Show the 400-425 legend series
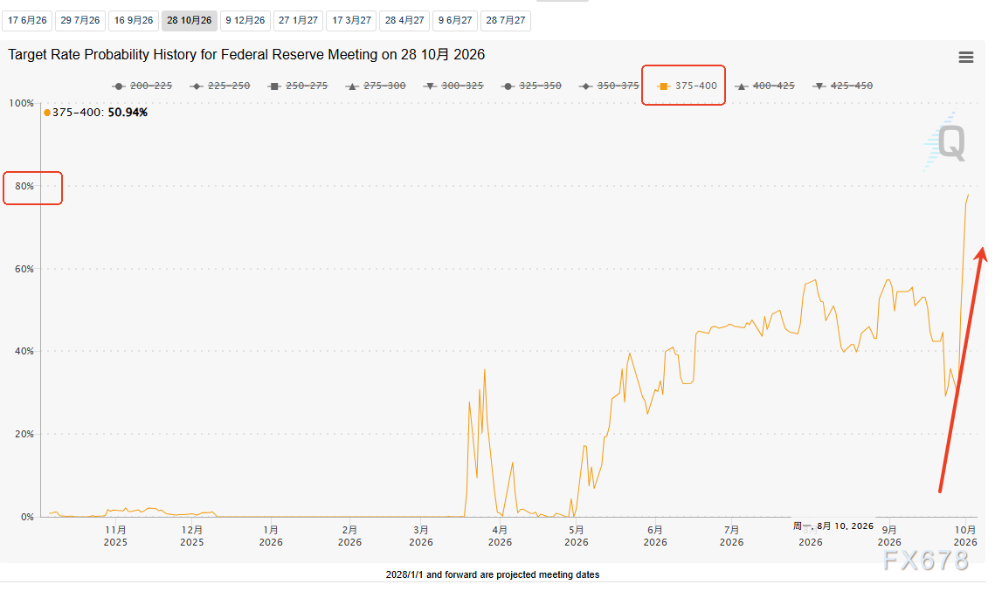 click(x=765, y=86)
